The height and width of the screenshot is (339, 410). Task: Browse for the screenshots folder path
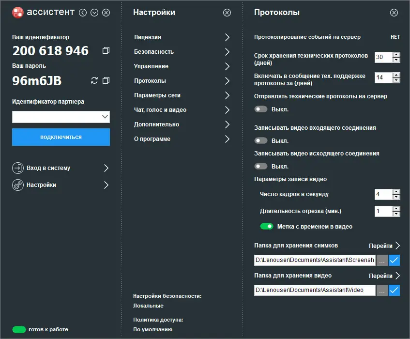click(x=382, y=261)
